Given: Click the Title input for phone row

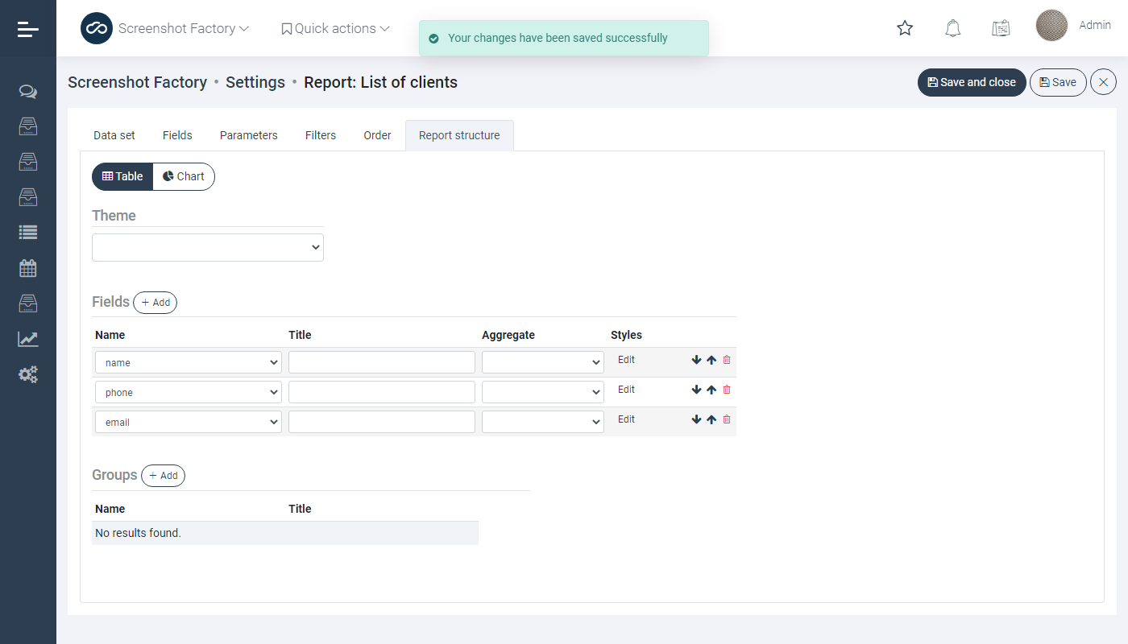Looking at the screenshot, I should [x=382, y=392].
